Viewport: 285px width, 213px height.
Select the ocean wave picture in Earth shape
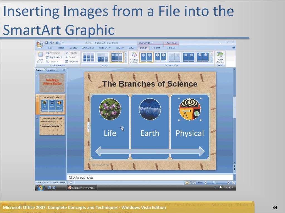coord(150,109)
